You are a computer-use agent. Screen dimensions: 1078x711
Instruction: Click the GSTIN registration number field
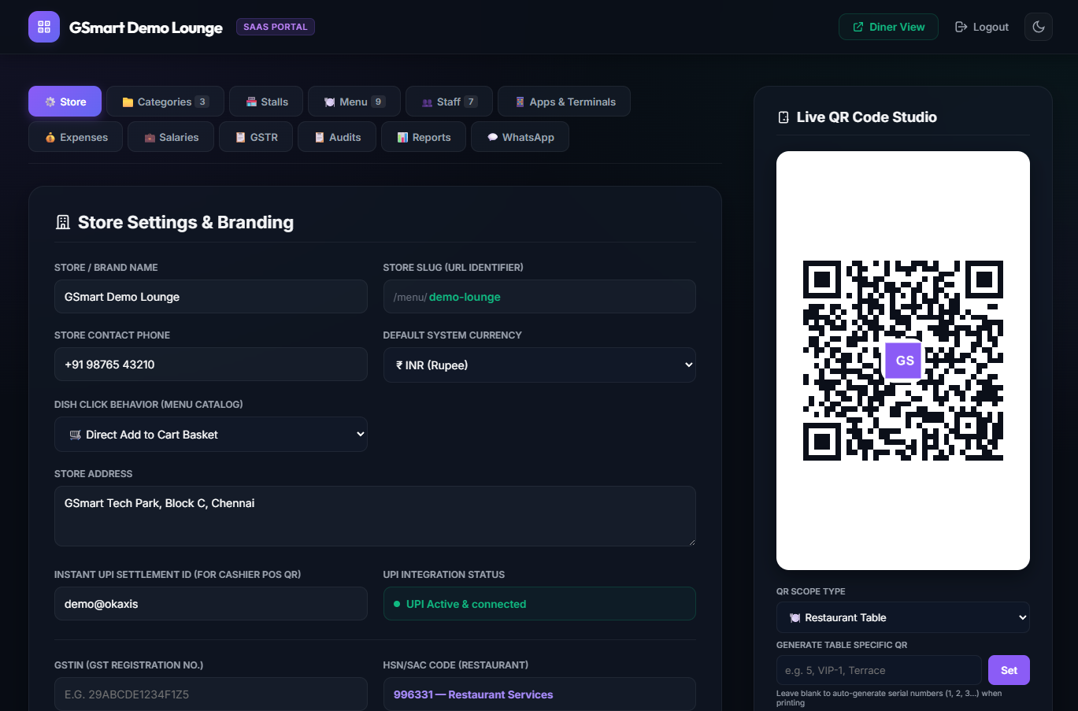[x=211, y=694]
